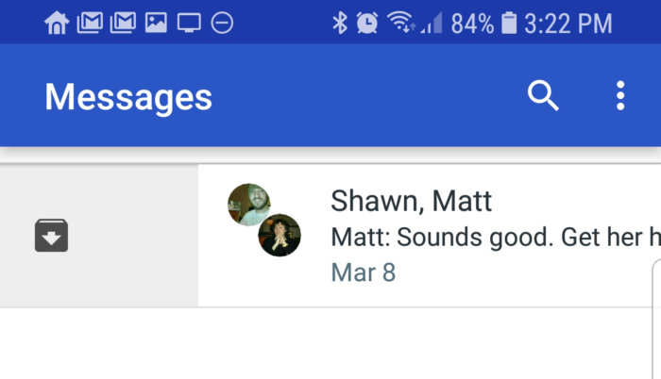Tap the Wi-Fi status icon
The width and height of the screenshot is (661, 379).
401,23
